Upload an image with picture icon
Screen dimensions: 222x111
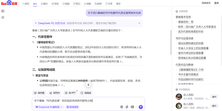(x=132, y=107)
